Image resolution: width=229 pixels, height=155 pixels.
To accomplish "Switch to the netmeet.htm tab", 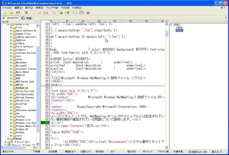I will click(11, 18).
